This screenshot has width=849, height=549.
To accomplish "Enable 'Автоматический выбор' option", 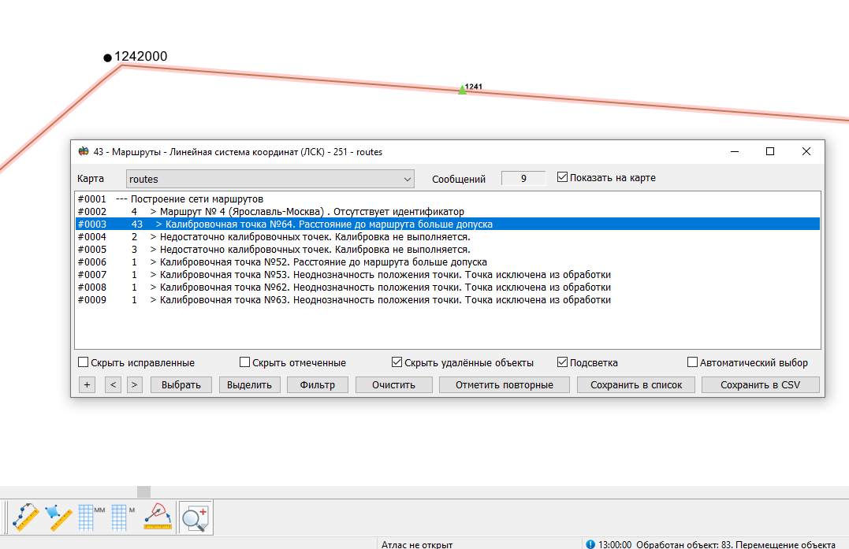I will click(x=693, y=363).
